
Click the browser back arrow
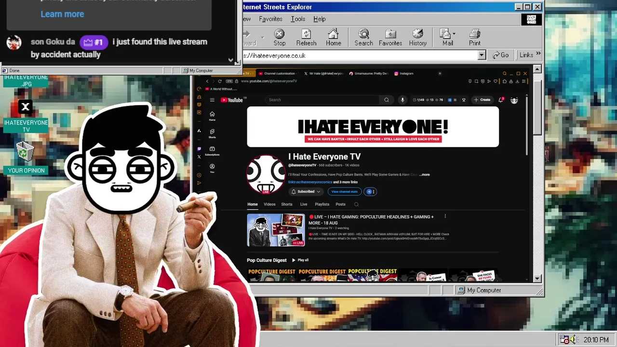207,81
